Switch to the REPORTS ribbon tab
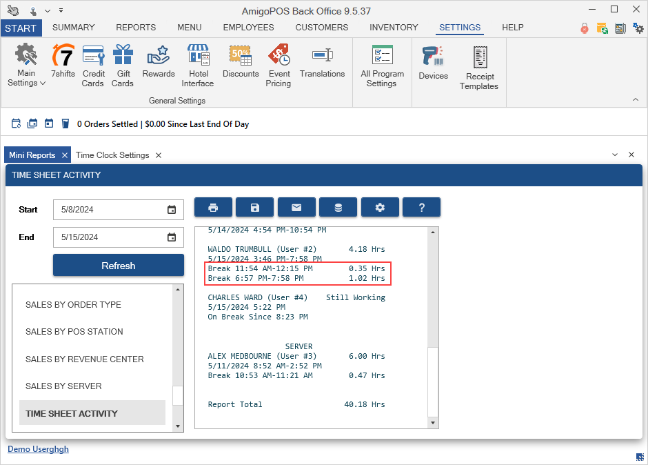The height and width of the screenshot is (465, 648). tap(136, 28)
